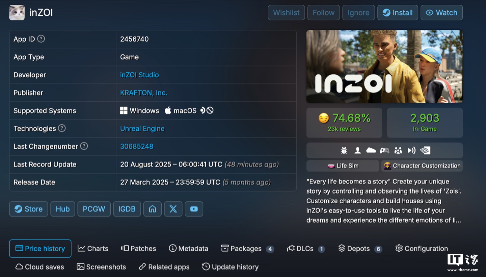Screen dimensions: 486x277
Task: Open the Steam Cloud feature icon
Action: pos(371,150)
